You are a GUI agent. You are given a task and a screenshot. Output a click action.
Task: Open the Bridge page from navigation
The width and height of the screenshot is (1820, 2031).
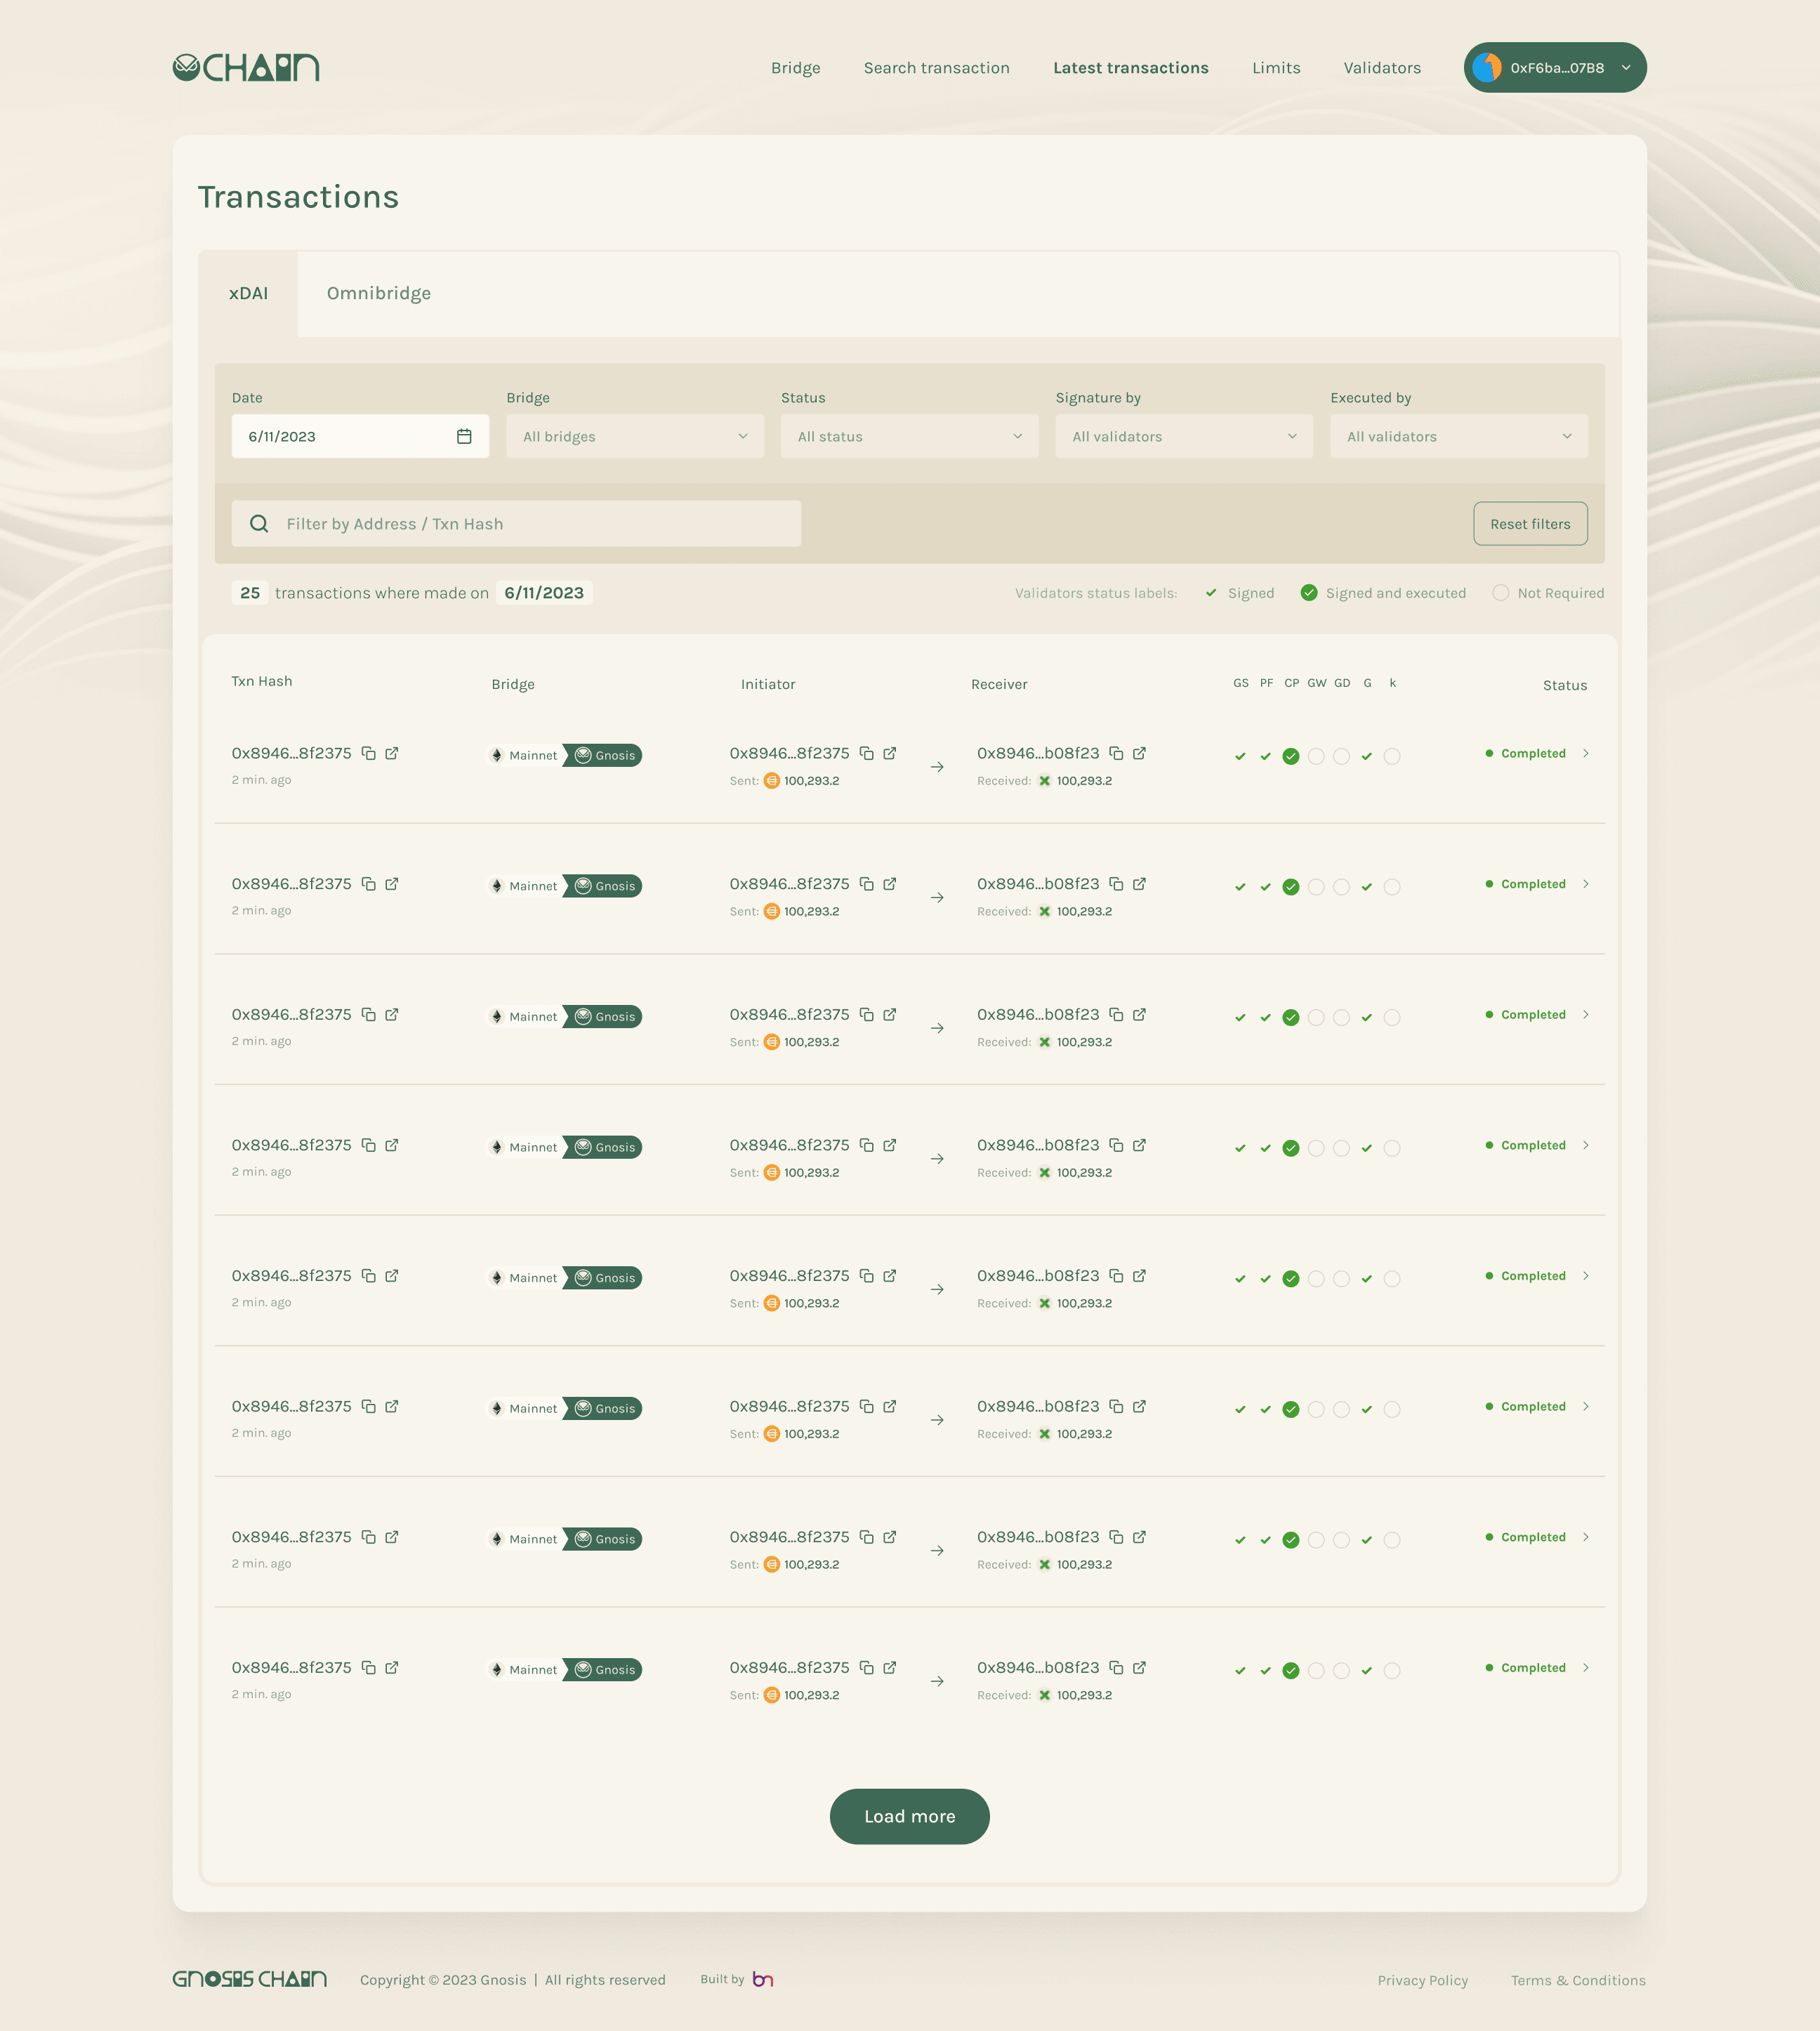coord(795,67)
